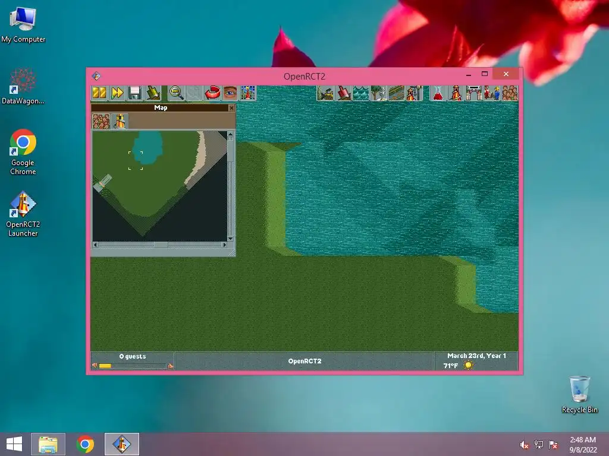Open Google Chrome desktop shortcut
Viewport: 609px width, 456px height.
tap(23, 152)
